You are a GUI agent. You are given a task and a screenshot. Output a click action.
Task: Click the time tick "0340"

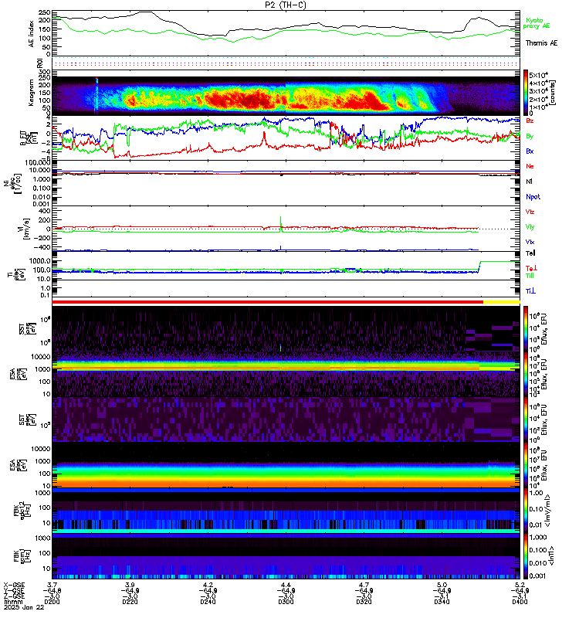click(x=442, y=602)
